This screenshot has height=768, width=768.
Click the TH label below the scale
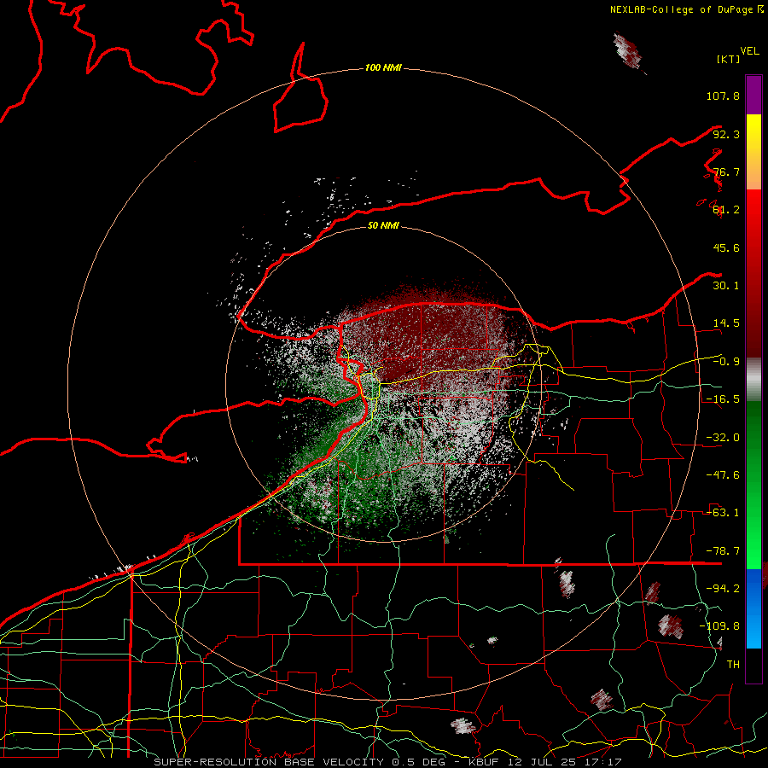[x=733, y=665]
